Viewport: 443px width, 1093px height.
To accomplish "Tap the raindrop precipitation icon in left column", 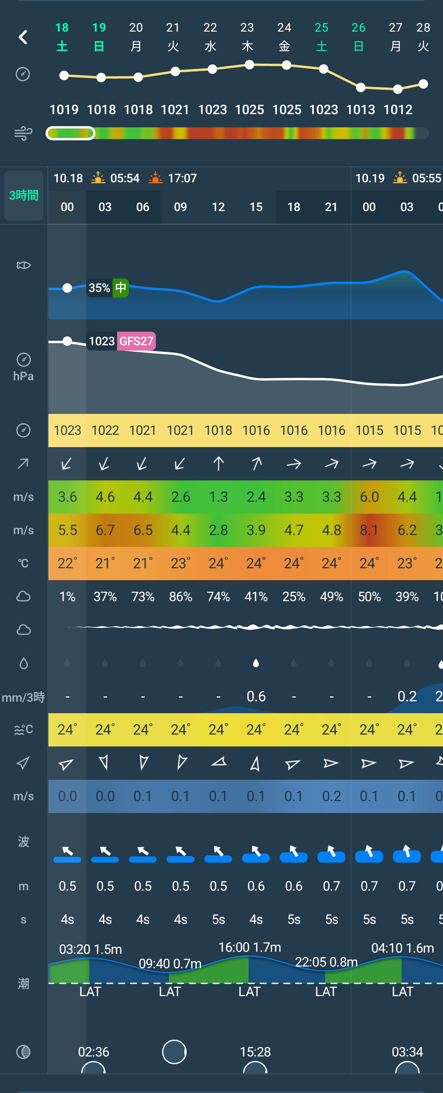I will click(23, 663).
